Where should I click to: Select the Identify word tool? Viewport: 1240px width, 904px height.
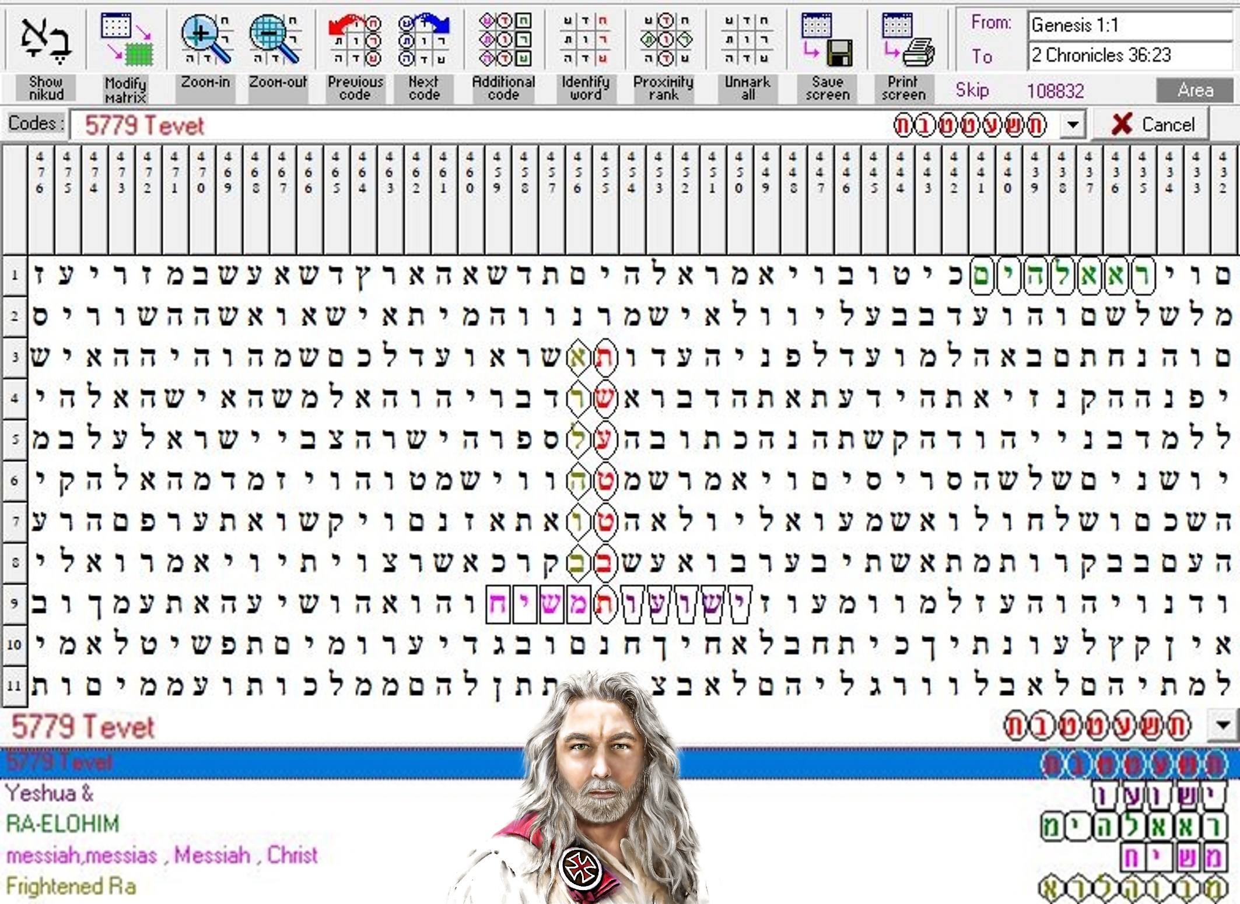(x=585, y=40)
